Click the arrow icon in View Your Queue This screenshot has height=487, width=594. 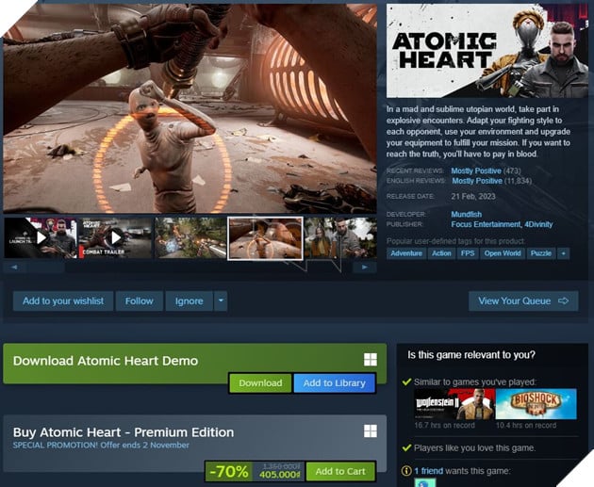click(563, 300)
